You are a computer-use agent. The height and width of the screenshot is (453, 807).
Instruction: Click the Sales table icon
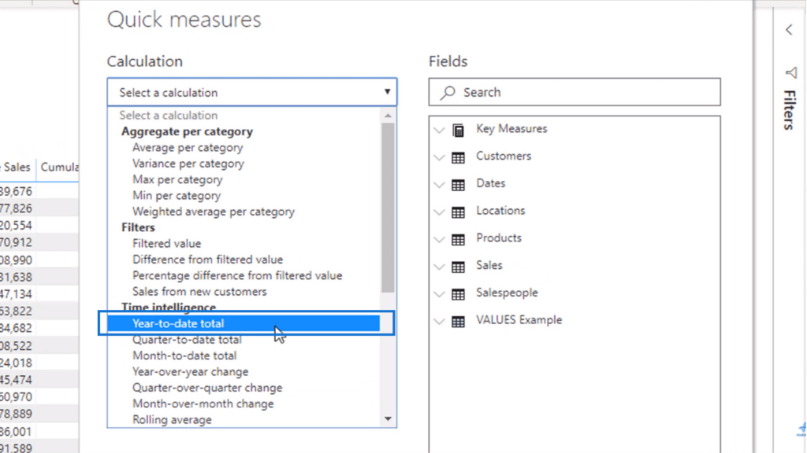tap(458, 267)
